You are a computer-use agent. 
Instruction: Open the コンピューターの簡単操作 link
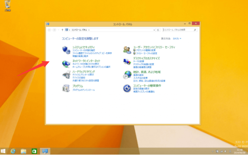click(147, 86)
